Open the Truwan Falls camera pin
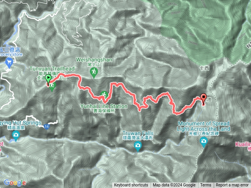251x188 pixels. click(x=138, y=146)
